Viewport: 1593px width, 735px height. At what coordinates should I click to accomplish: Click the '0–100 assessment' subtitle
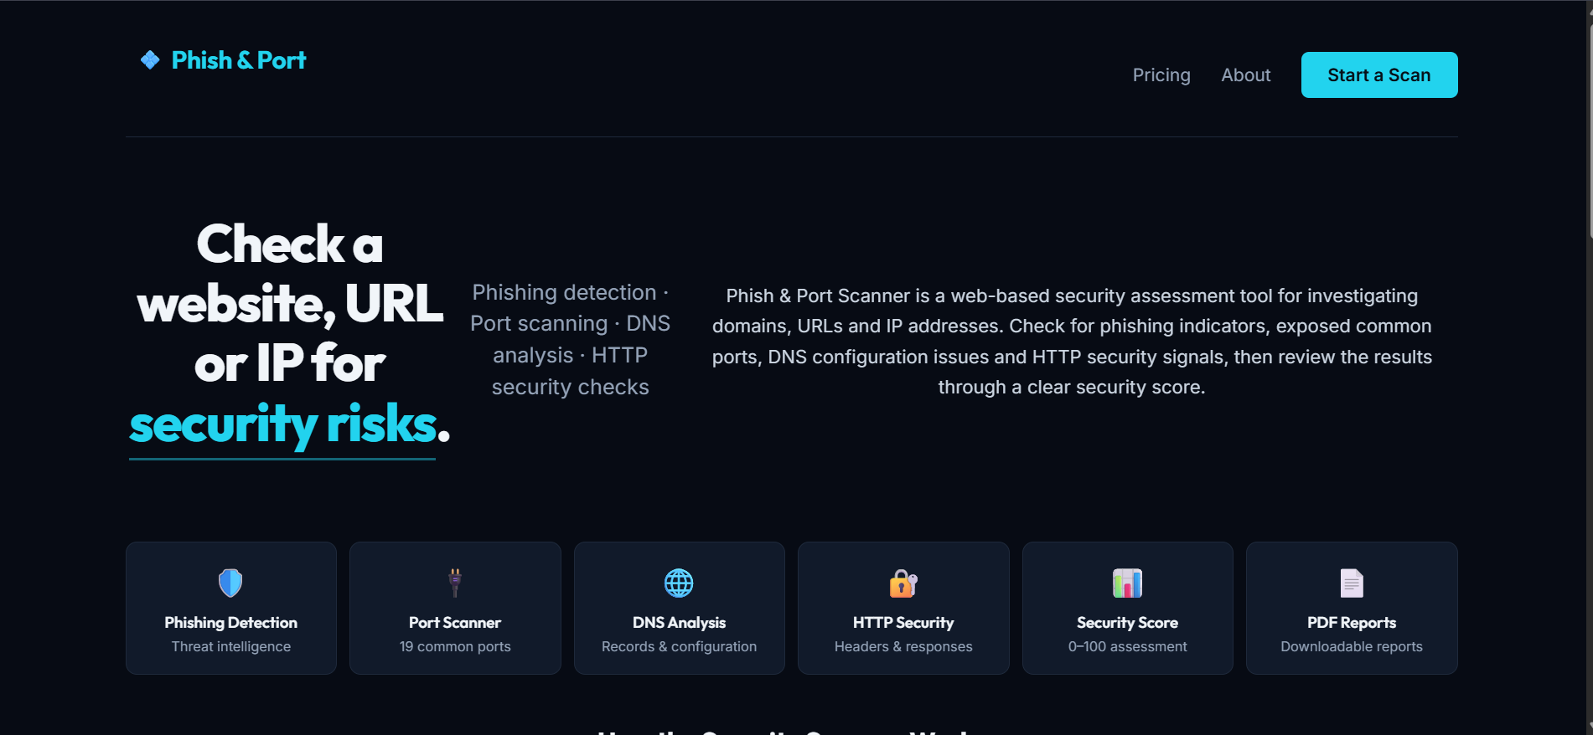[1128, 646]
